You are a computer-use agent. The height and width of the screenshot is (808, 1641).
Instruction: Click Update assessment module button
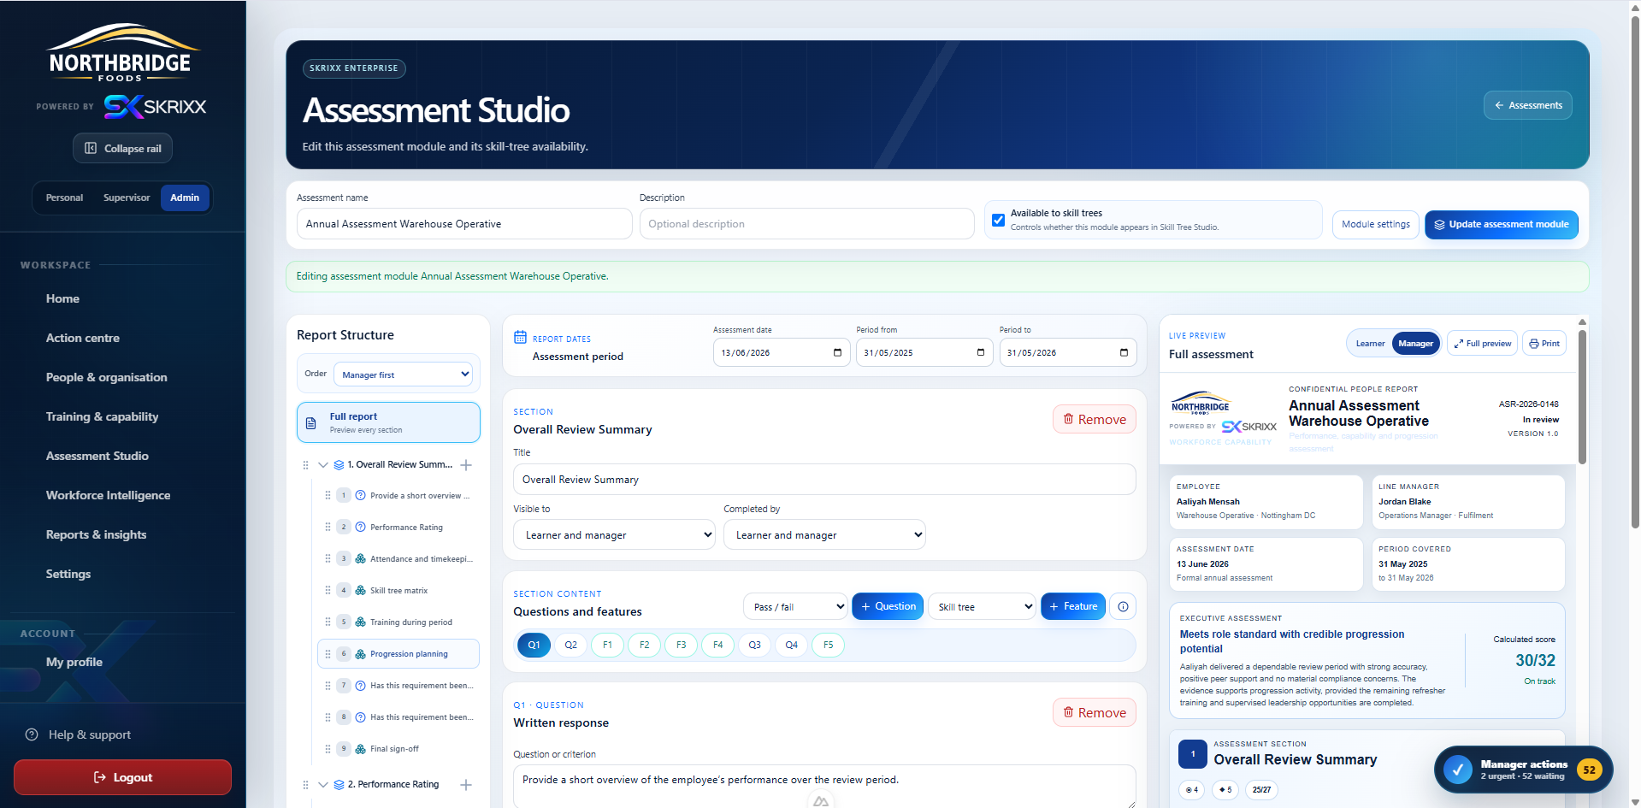(x=1501, y=224)
